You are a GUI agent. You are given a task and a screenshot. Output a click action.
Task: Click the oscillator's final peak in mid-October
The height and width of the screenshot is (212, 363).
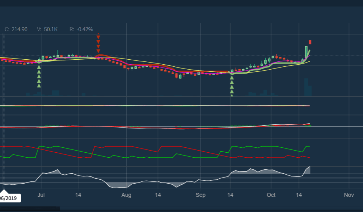pos(308,170)
